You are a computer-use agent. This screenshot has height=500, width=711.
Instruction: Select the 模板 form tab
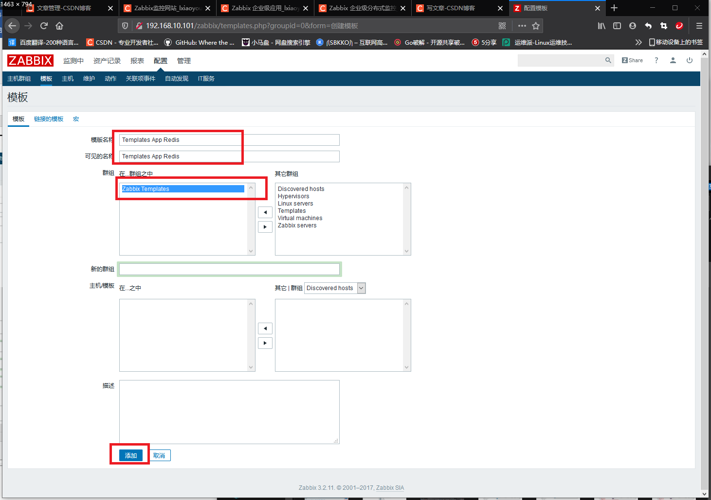18,119
